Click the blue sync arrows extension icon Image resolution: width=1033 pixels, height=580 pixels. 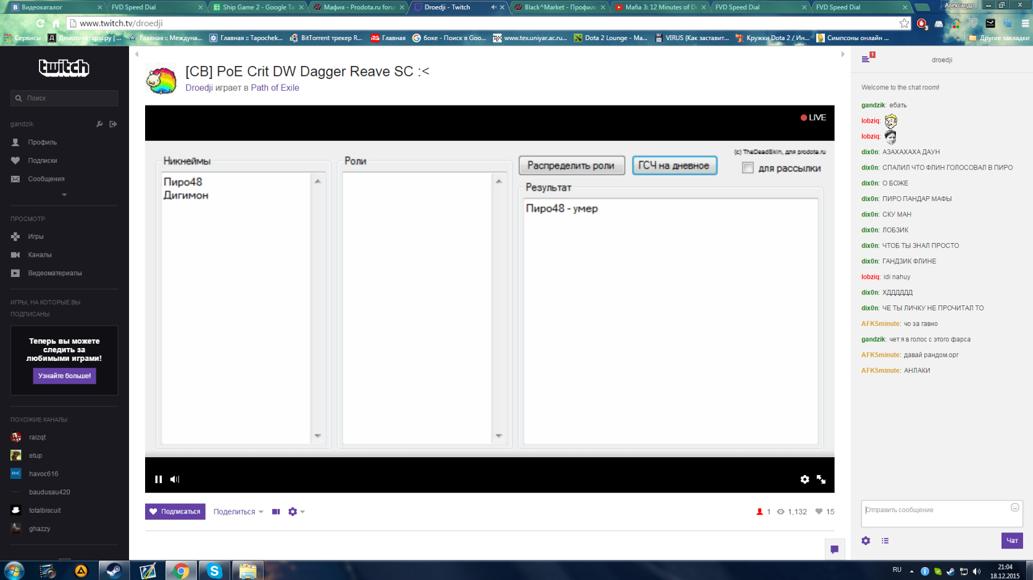tap(1008, 23)
